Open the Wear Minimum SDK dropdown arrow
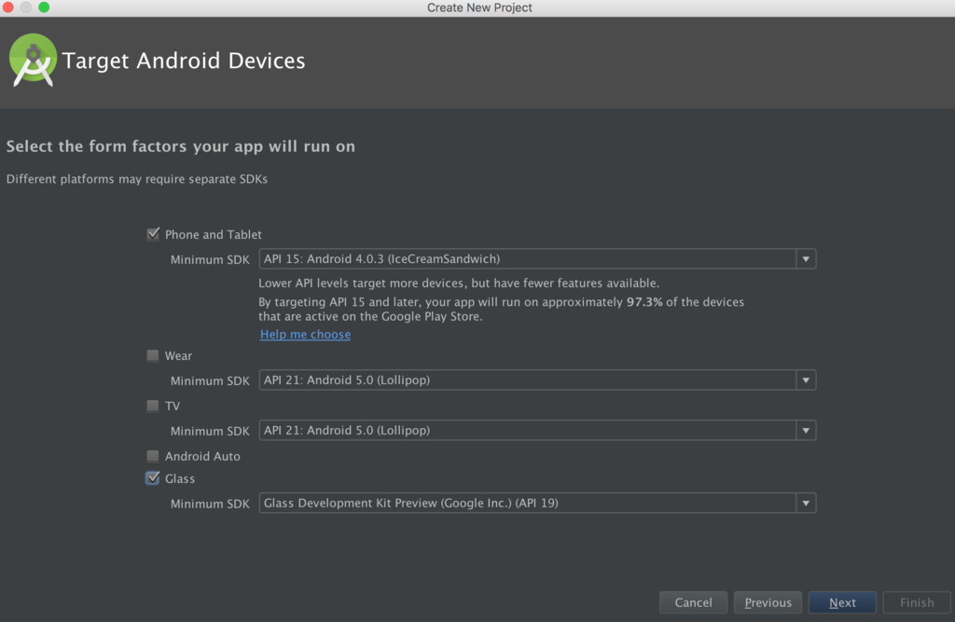Image resolution: width=955 pixels, height=622 pixels. coord(806,380)
